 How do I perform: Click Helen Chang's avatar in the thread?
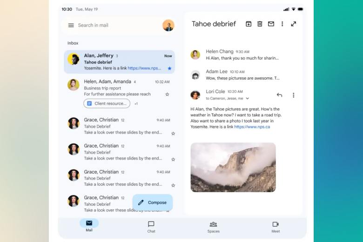pos(195,54)
